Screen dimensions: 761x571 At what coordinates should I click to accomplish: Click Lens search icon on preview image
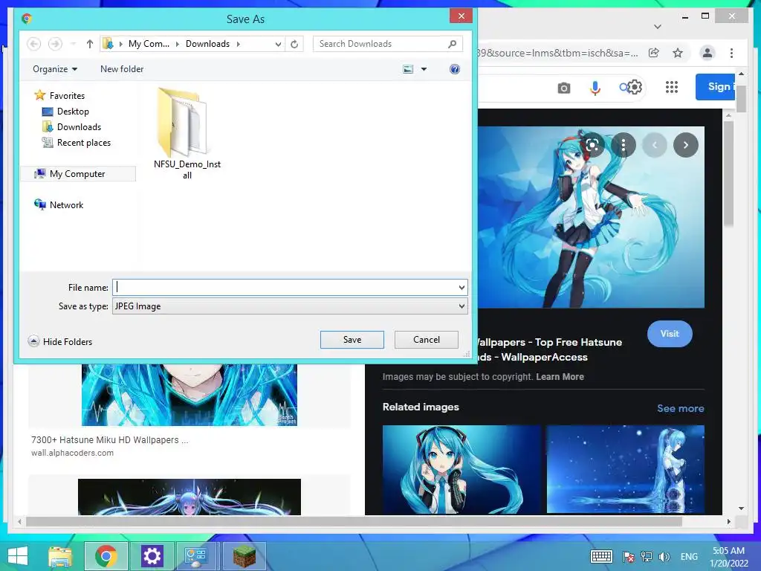click(x=592, y=145)
